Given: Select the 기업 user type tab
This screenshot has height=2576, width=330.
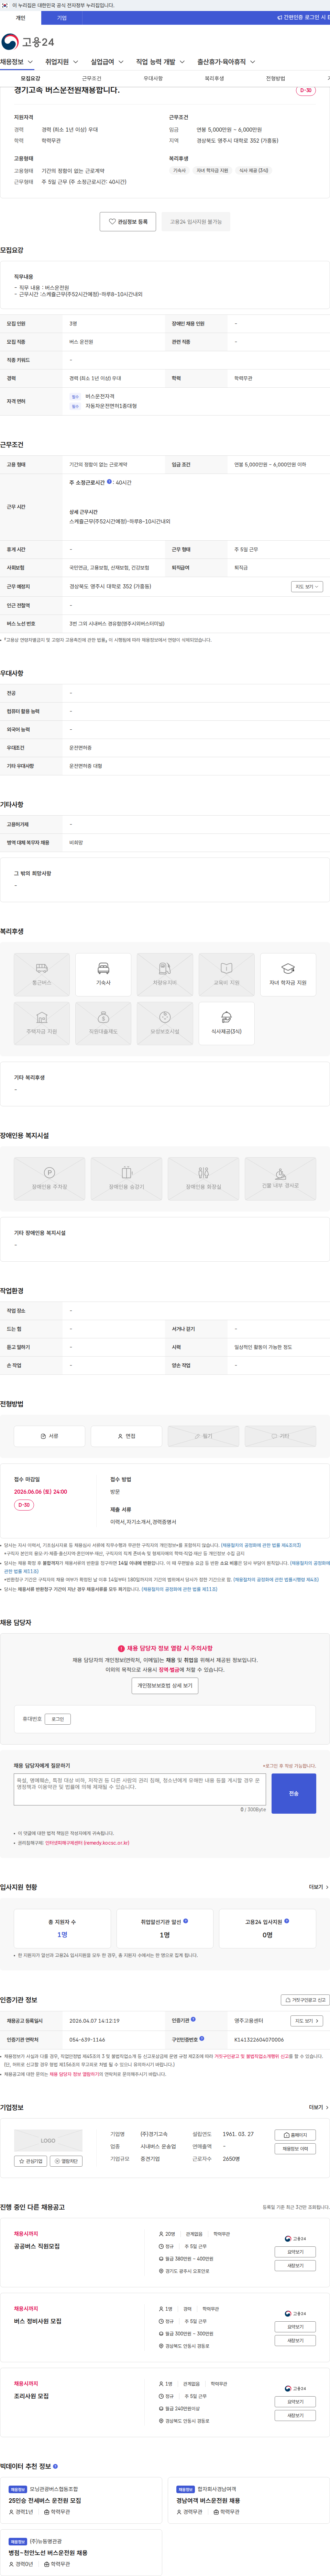Looking at the screenshot, I should point(62,18).
